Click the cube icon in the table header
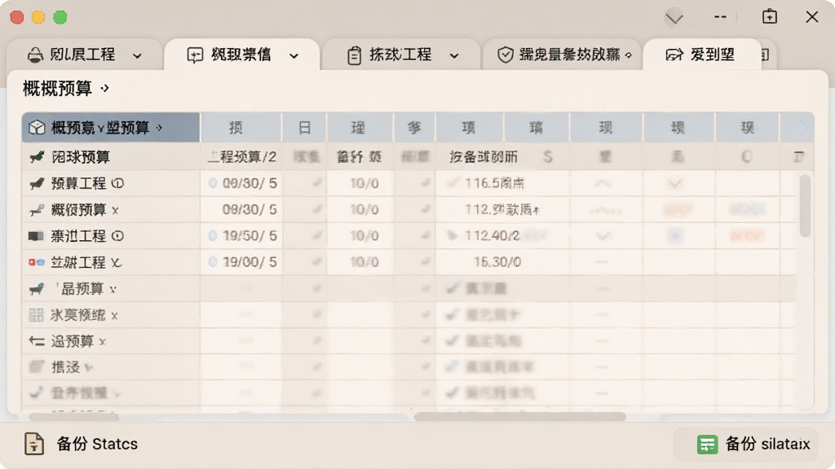Image resolution: width=835 pixels, height=469 pixels. coord(37,128)
